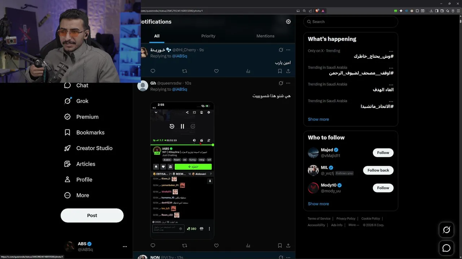
Task: Go to Profile page
Action: pos(78,180)
